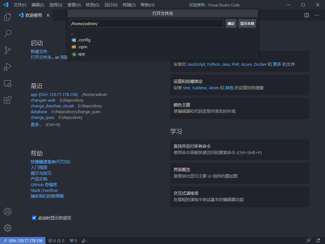Image resolution: width=325 pixels, height=244 pixels.
Task: Select the .npm folder icon
Action: click(x=74, y=47)
